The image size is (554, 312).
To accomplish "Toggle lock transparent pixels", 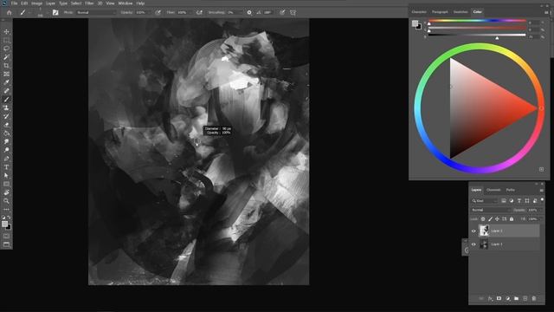I will (x=483, y=219).
